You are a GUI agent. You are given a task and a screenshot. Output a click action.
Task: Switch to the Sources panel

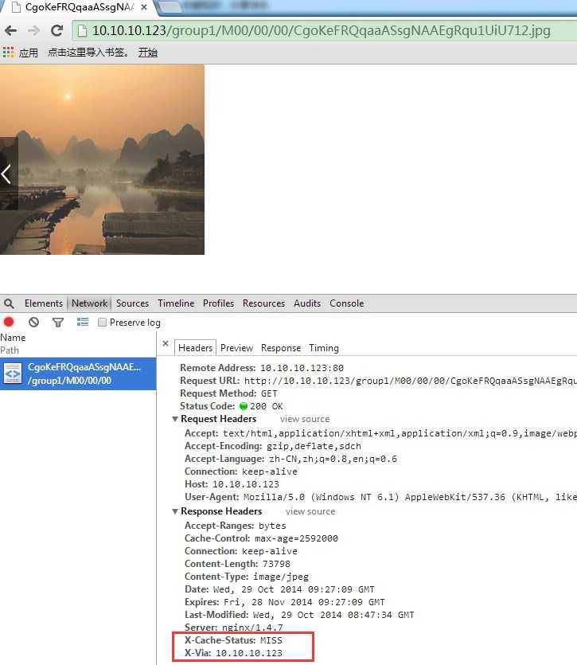pyautogui.click(x=132, y=303)
